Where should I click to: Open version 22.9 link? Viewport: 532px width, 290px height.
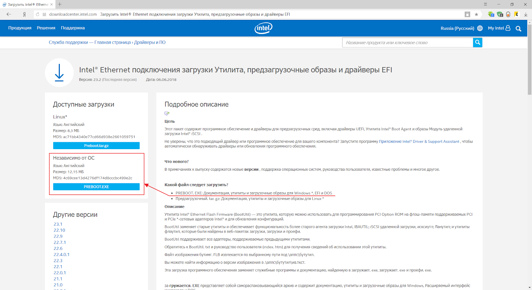pos(58,236)
